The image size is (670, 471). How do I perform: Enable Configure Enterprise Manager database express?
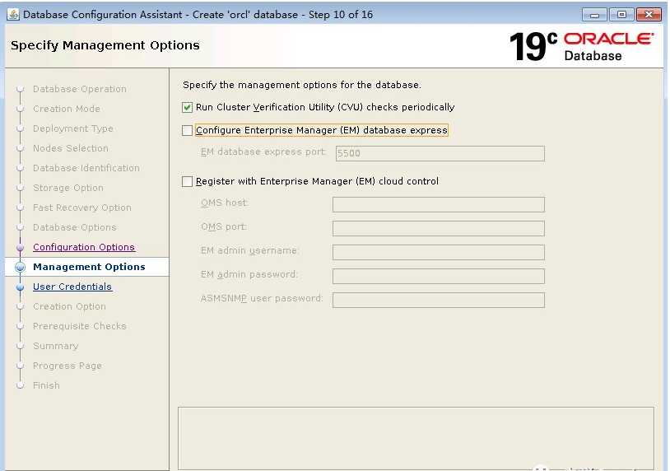tap(187, 130)
